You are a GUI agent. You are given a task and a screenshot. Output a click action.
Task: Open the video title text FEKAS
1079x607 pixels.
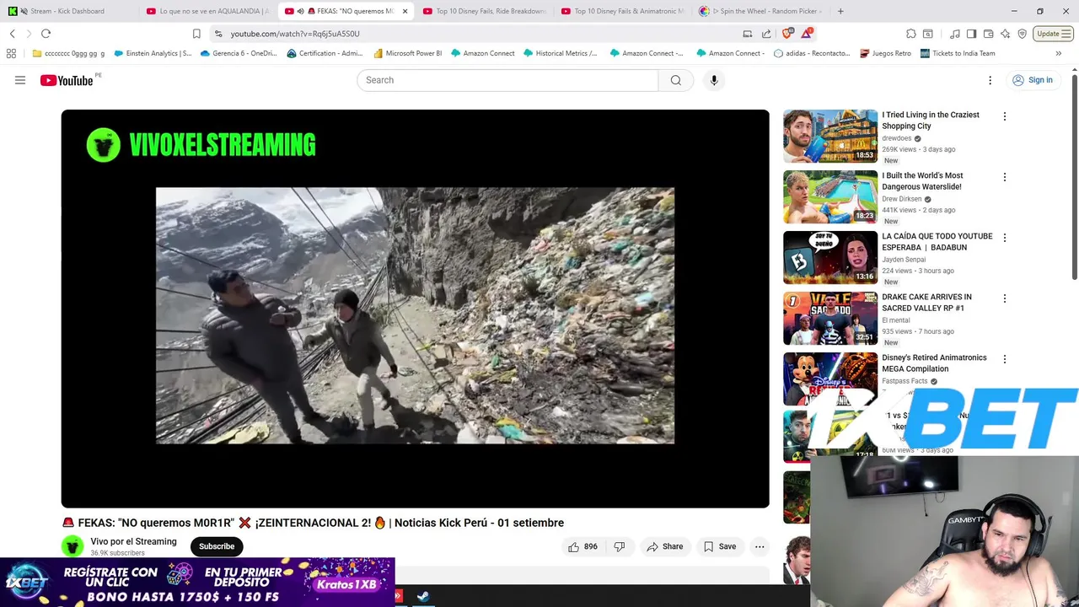[313, 523]
